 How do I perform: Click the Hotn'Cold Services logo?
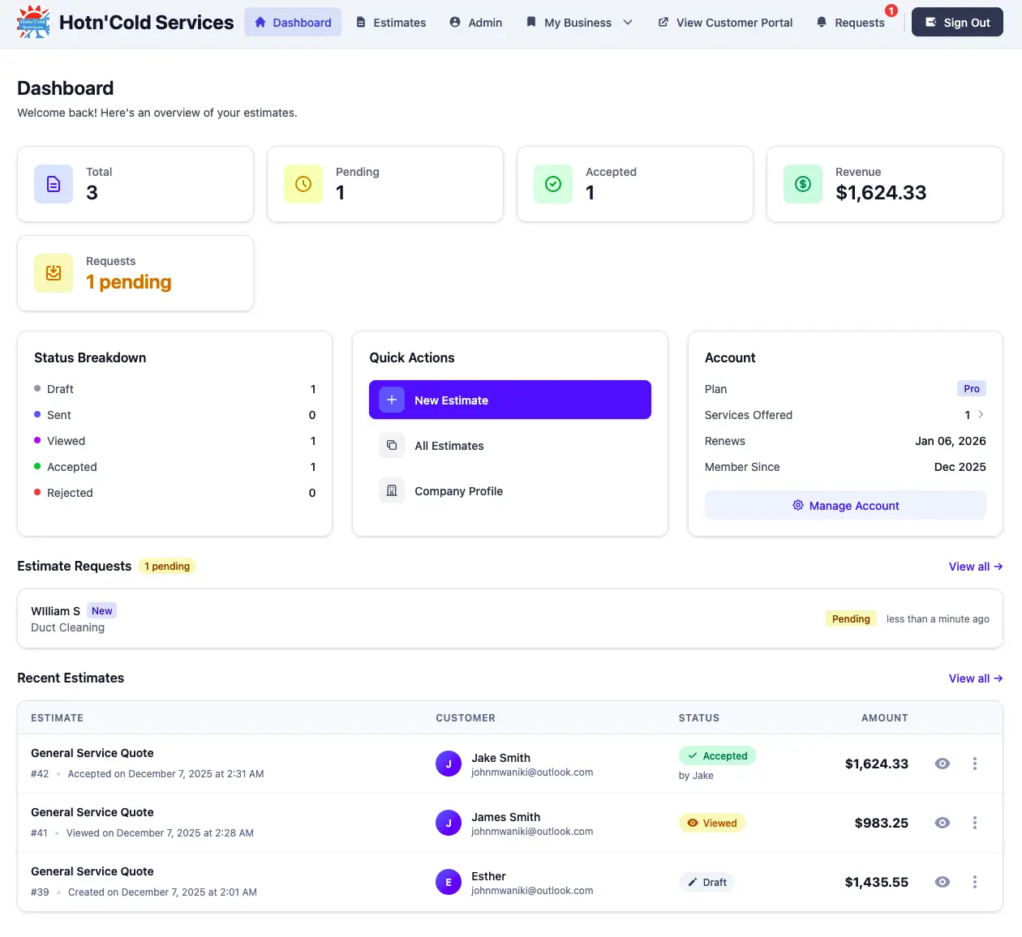[x=32, y=23]
